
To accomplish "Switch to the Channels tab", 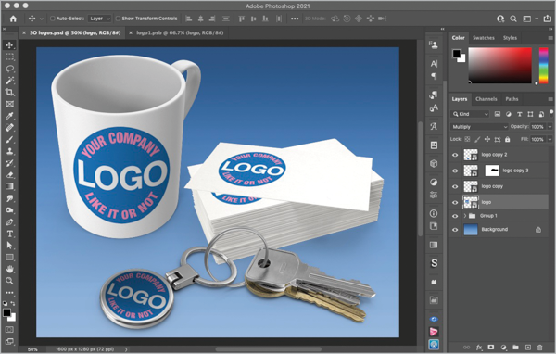I will pos(486,99).
